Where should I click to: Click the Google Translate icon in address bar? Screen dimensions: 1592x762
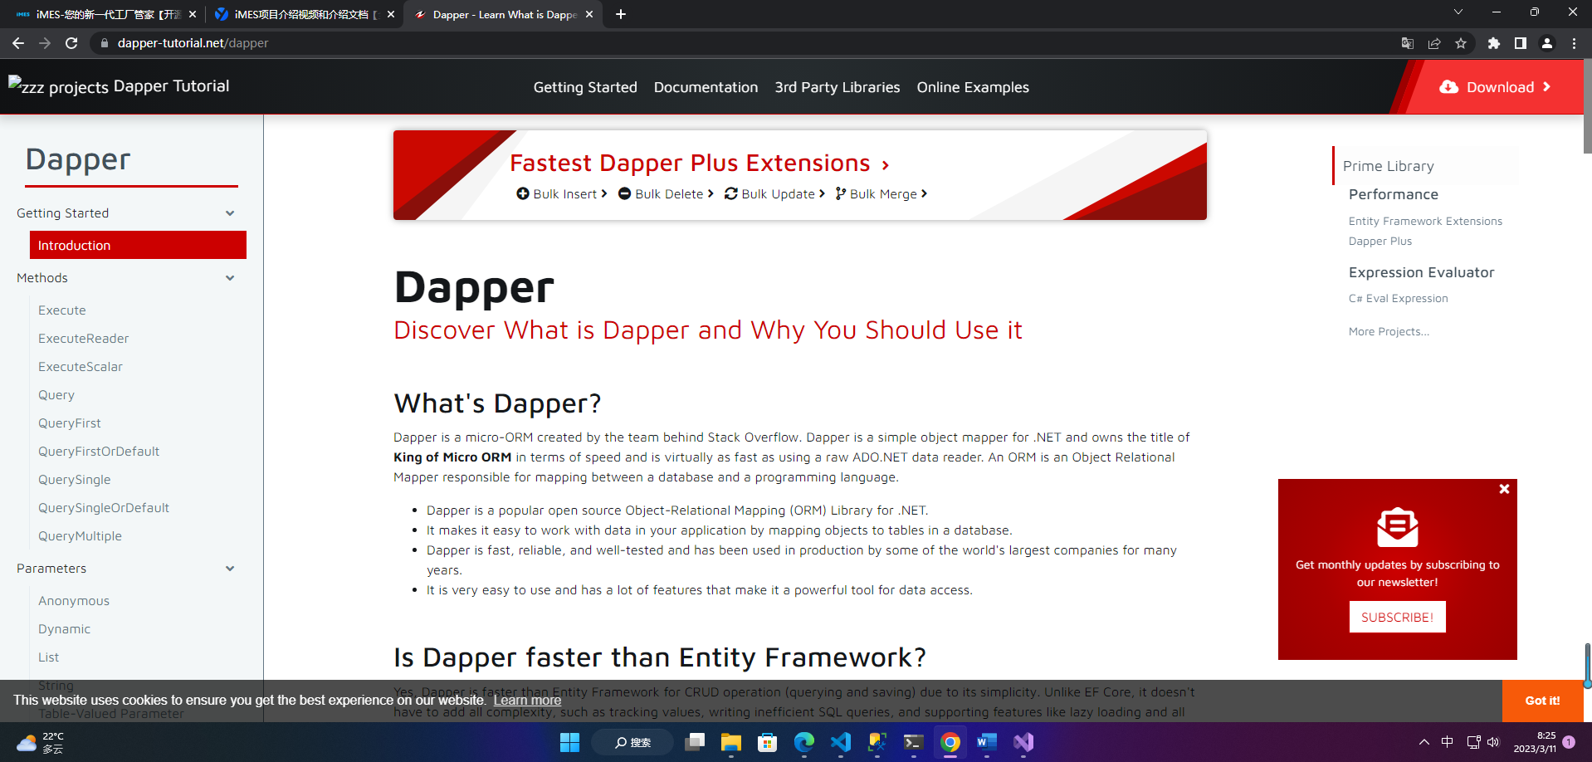(1408, 43)
